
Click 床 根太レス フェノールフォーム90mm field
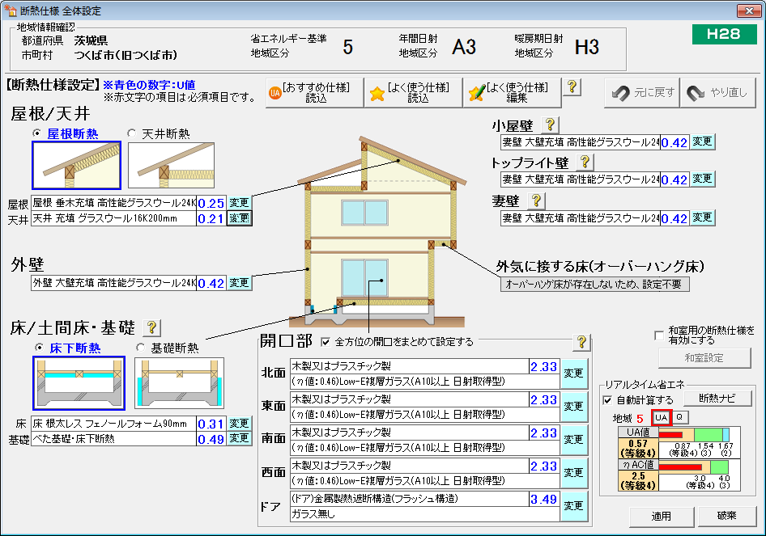pos(114,424)
